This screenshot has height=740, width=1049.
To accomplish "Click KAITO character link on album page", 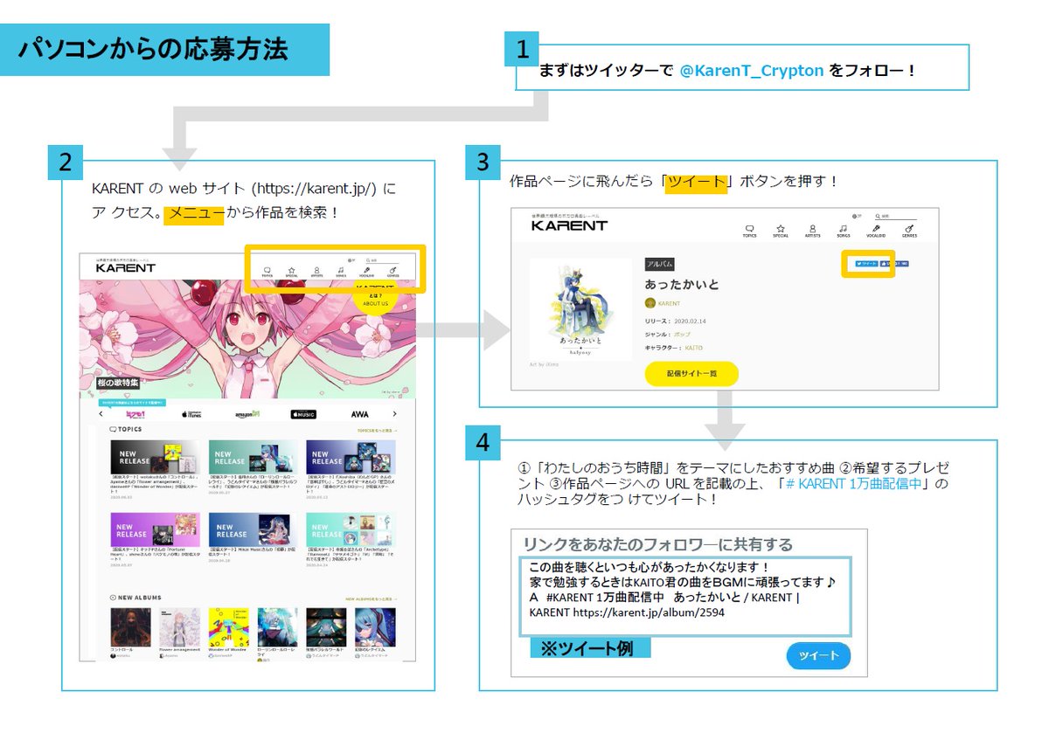I will point(695,348).
